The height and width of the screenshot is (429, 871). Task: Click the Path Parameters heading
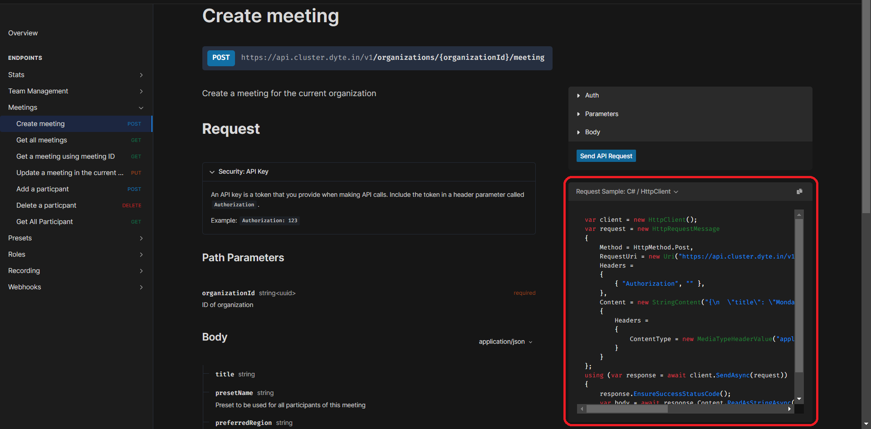(243, 258)
